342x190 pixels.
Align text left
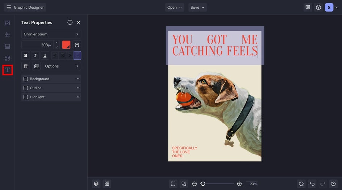tap(55, 55)
